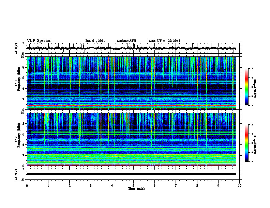Click inside the ch.2 spectrogram plot
The width and height of the screenshot is (270, 208).
(x=132, y=139)
